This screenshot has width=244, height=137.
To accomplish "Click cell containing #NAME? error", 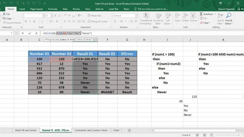I will click(x=108, y=92).
